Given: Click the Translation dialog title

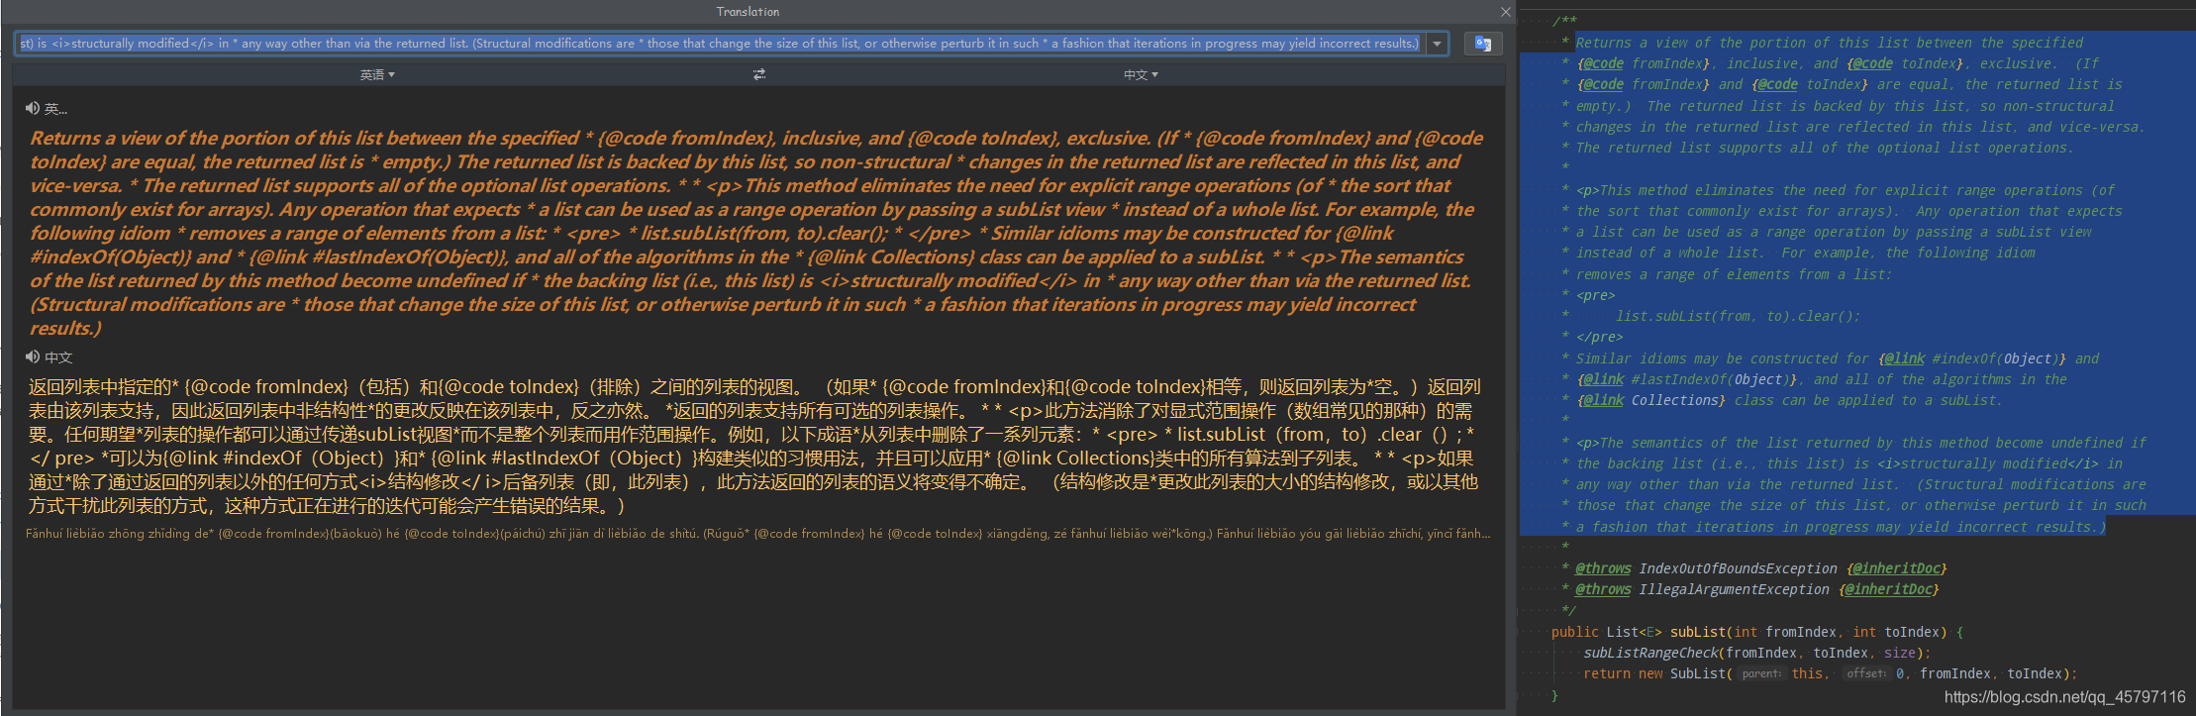Looking at the screenshot, I should coord(748,12).
